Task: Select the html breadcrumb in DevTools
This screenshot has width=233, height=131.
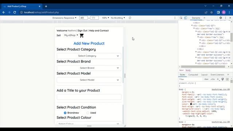Action: tap(181, 70)
